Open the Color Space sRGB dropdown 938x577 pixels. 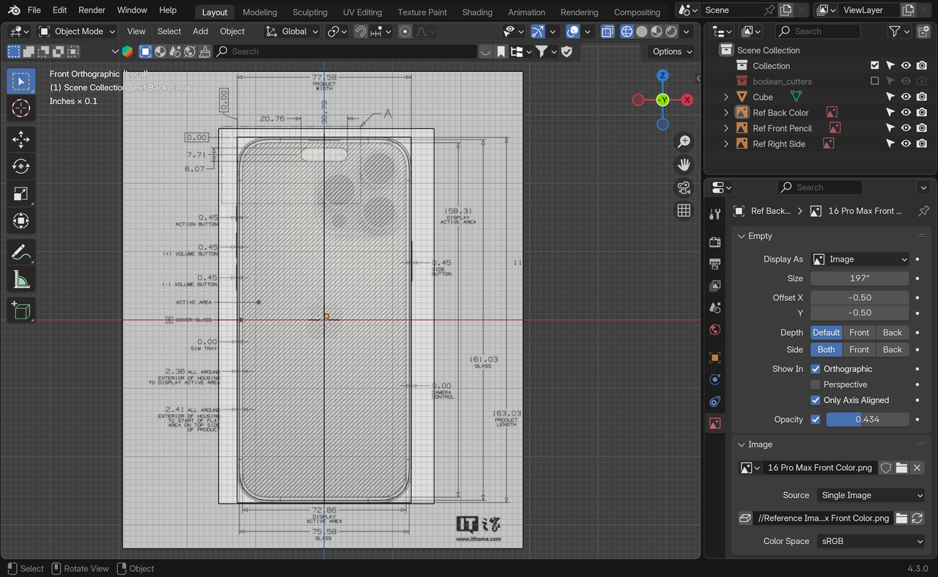click(871, 541)
